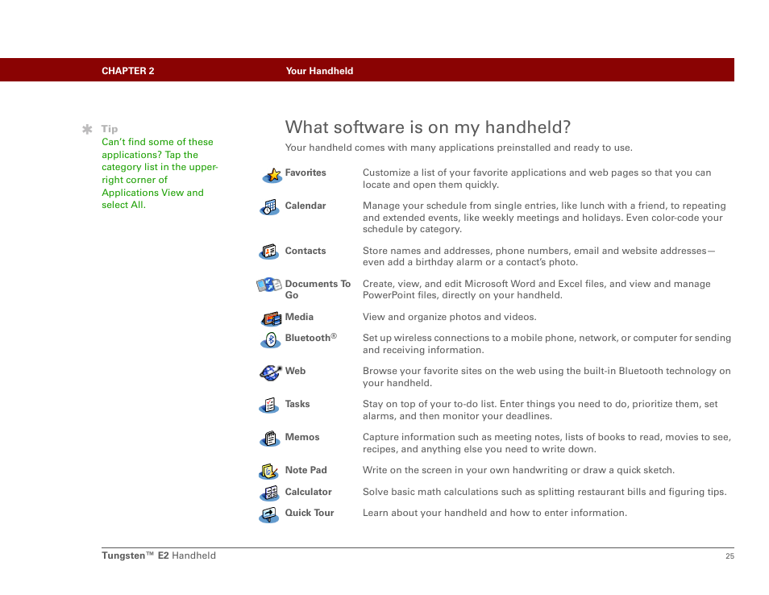Viewport: 769px width, 595px height.
Task: Click the Bluetooth icon
Action: (x=270, y=340)
